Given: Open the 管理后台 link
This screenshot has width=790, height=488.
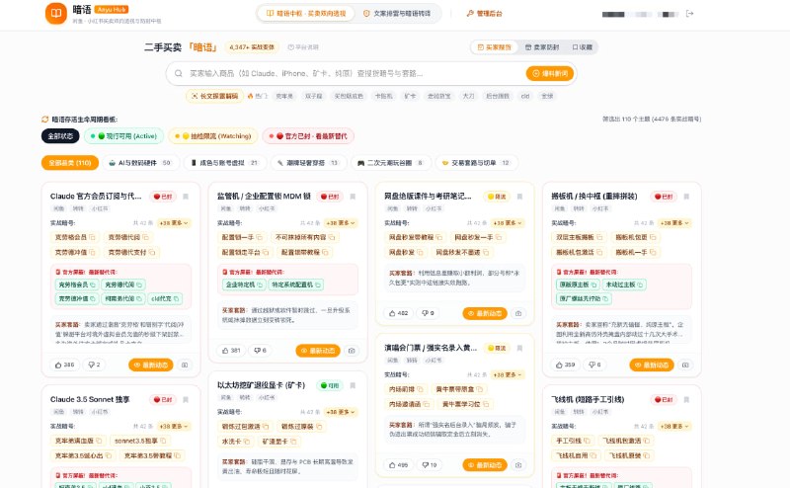Looking at the screenshot, I should tap(484, 14).
